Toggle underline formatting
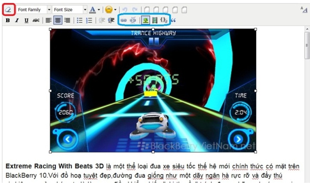310x183 pixels. click(x=26, y=21)
